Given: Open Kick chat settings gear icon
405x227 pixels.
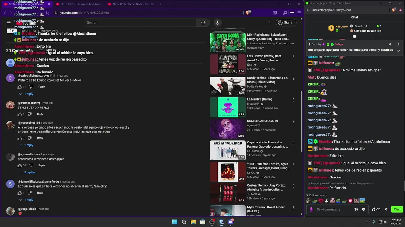Looking at the screenshot, I should [x=386, y=209].
